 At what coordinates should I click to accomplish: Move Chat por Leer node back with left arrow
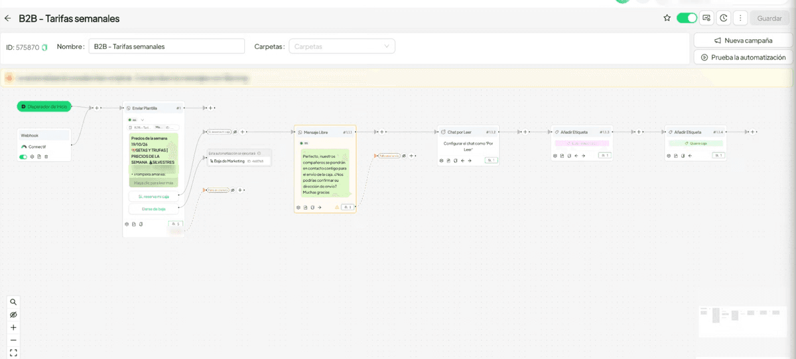tap(462, 161)
